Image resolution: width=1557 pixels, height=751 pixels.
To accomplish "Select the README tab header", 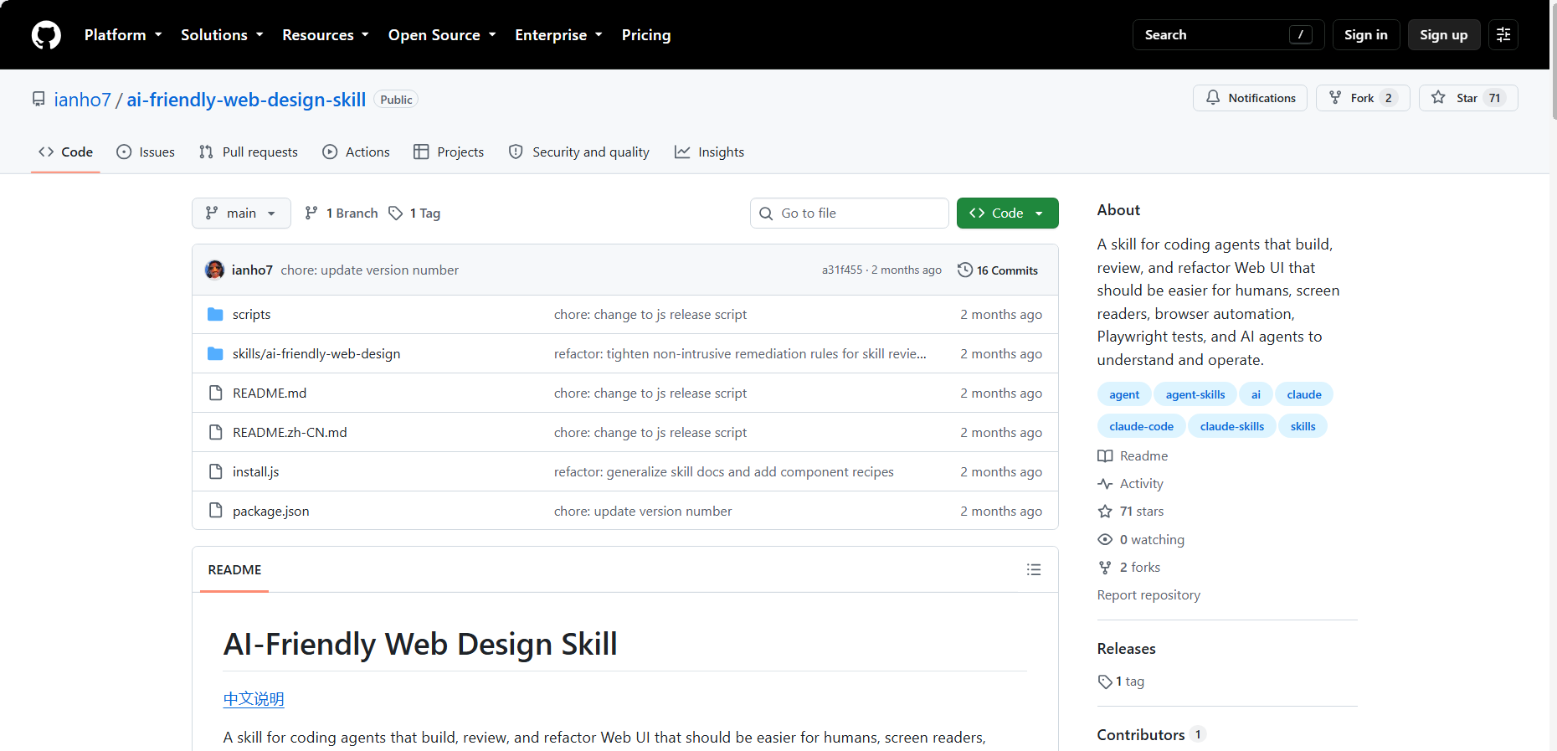I will [234, 569].
